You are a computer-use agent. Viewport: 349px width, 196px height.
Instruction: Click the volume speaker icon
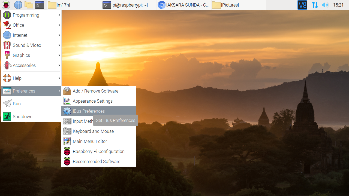click(x=324, y=5)
